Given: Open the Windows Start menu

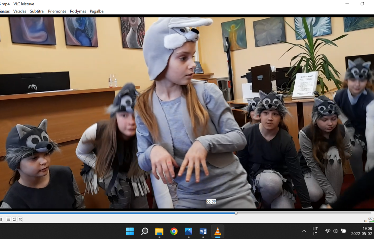Looking at the screenshot, I should point(130,231).
